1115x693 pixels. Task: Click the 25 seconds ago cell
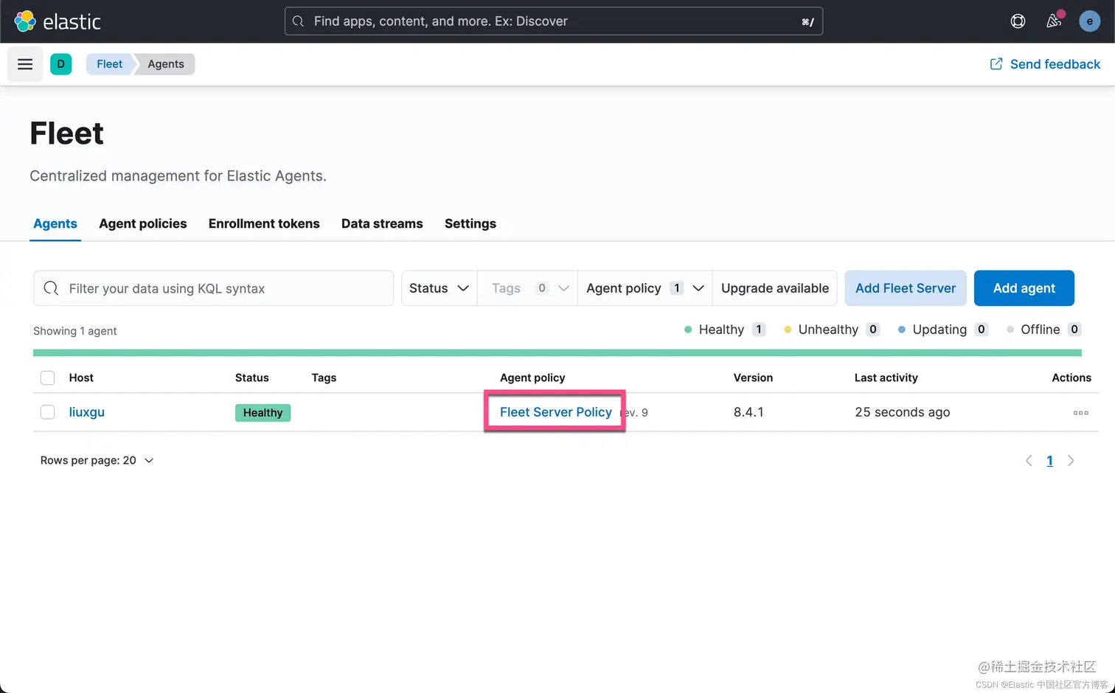pyautogui.click(x=903, y=412)
